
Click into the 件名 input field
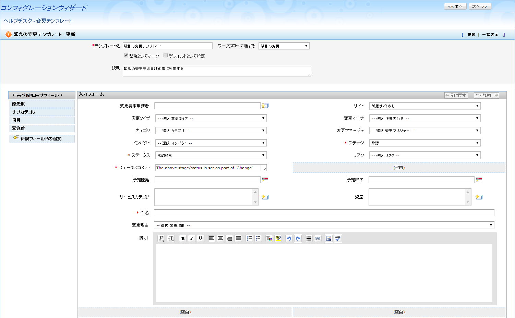pyautogui.click(x=324, y=213)
